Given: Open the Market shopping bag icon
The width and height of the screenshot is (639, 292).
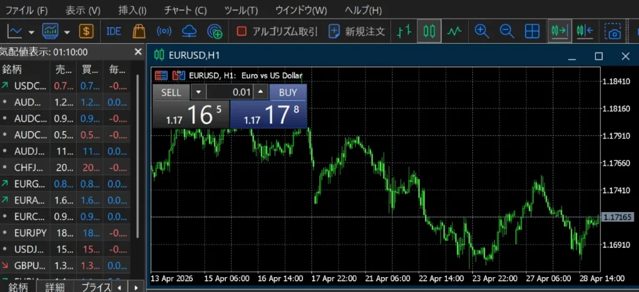Looking at the screenshot, I should click(x=139, y=31).
